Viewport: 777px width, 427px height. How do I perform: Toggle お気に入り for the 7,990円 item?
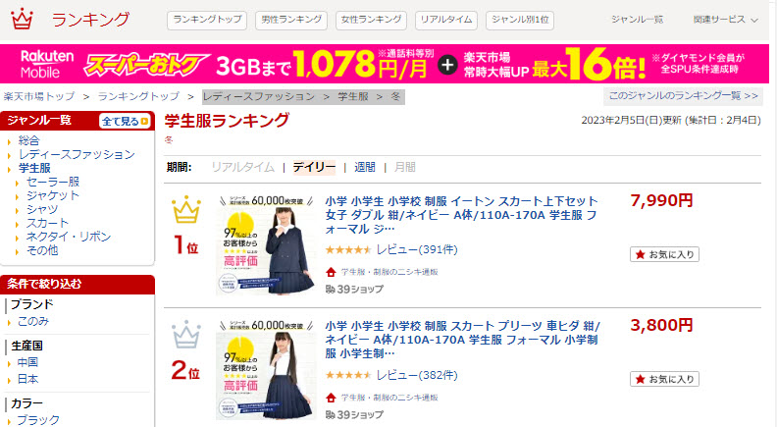[664, 254]
